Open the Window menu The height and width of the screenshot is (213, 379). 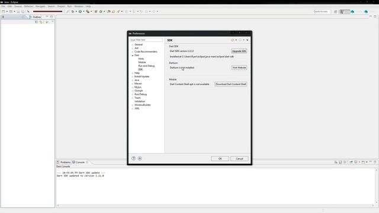click(79, 7)
